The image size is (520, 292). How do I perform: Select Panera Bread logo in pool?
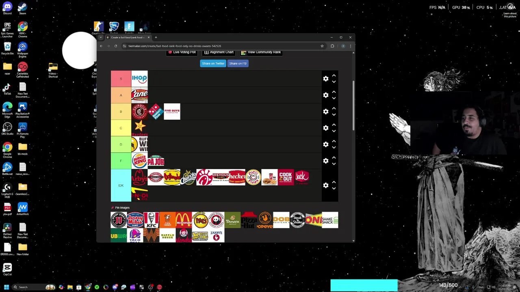[x=232, y=220]
